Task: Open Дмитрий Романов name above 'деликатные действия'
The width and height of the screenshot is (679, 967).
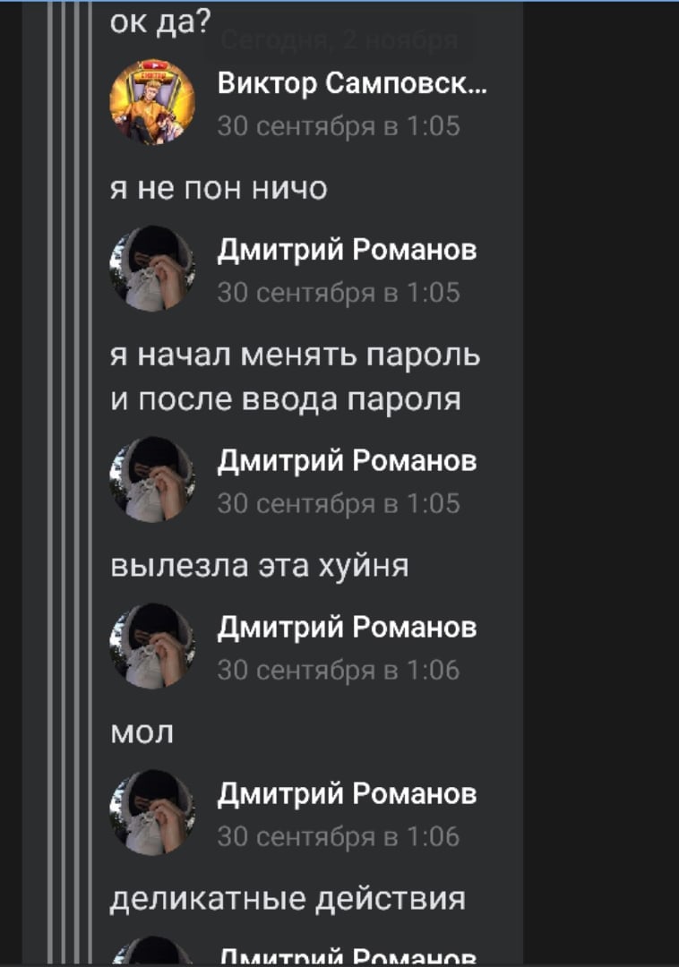Action: click(347, 793)
